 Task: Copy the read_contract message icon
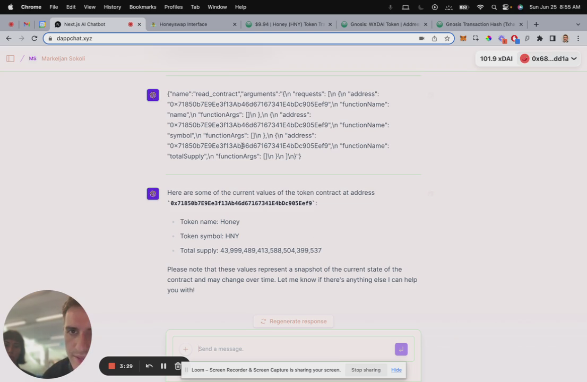tap(431, 95)
